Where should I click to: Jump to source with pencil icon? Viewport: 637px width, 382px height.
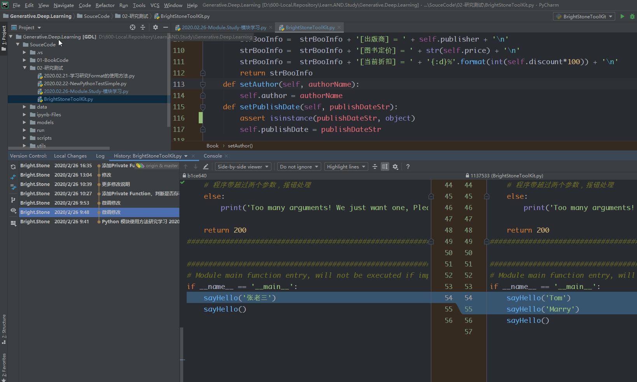[206, 166]
